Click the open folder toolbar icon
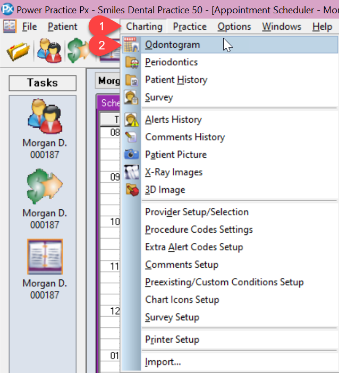Screen dimensions: 339x373 coord(18,51)
